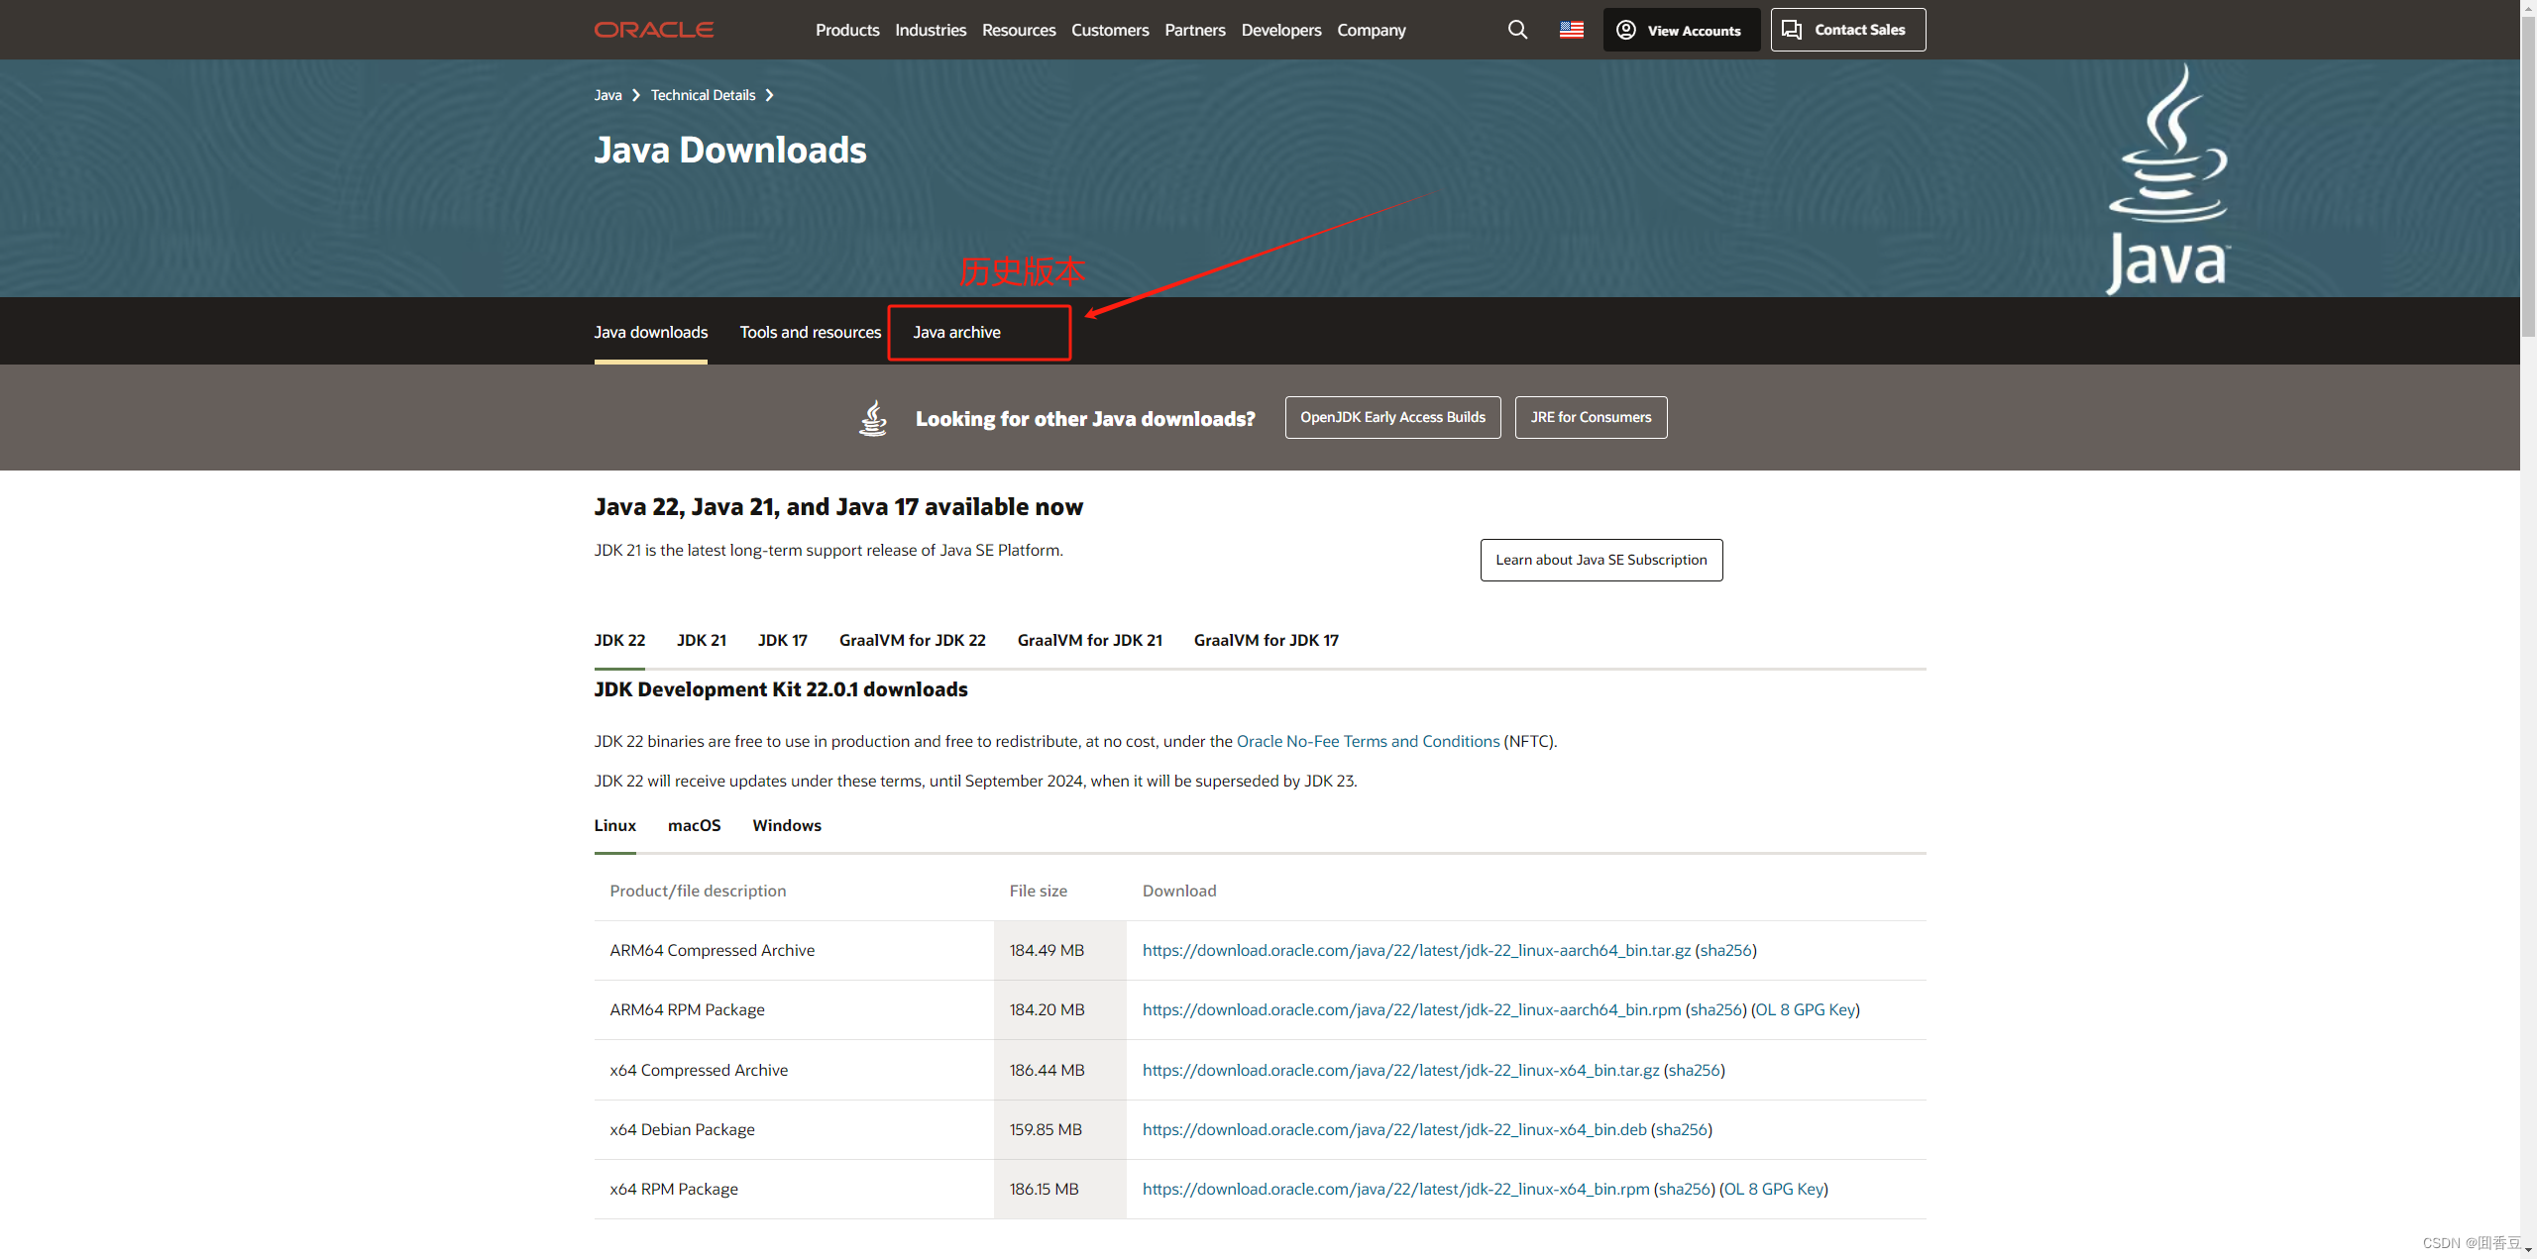Image resolution: width=2537 pixels, height=1259 pixels.
Task: Open the Company dropdown menu
Action: 1371,30
